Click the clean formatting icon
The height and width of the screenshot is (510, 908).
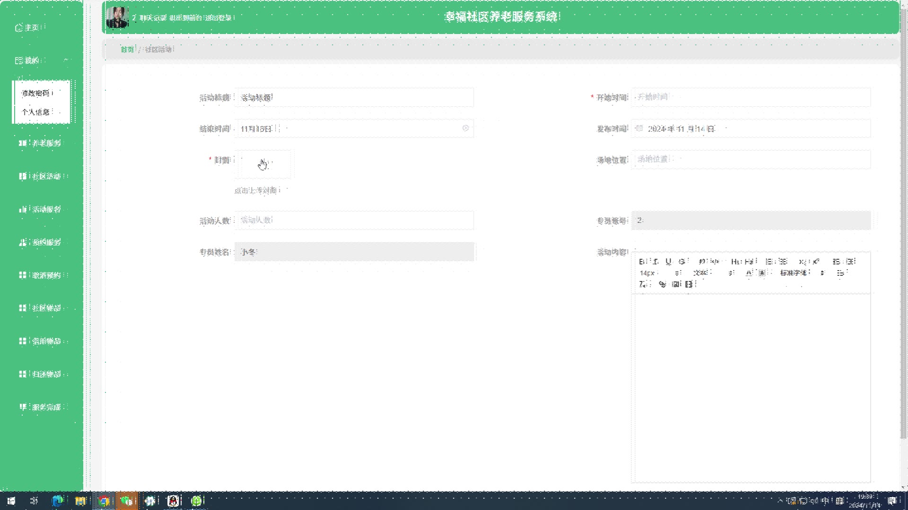[643, 284]
